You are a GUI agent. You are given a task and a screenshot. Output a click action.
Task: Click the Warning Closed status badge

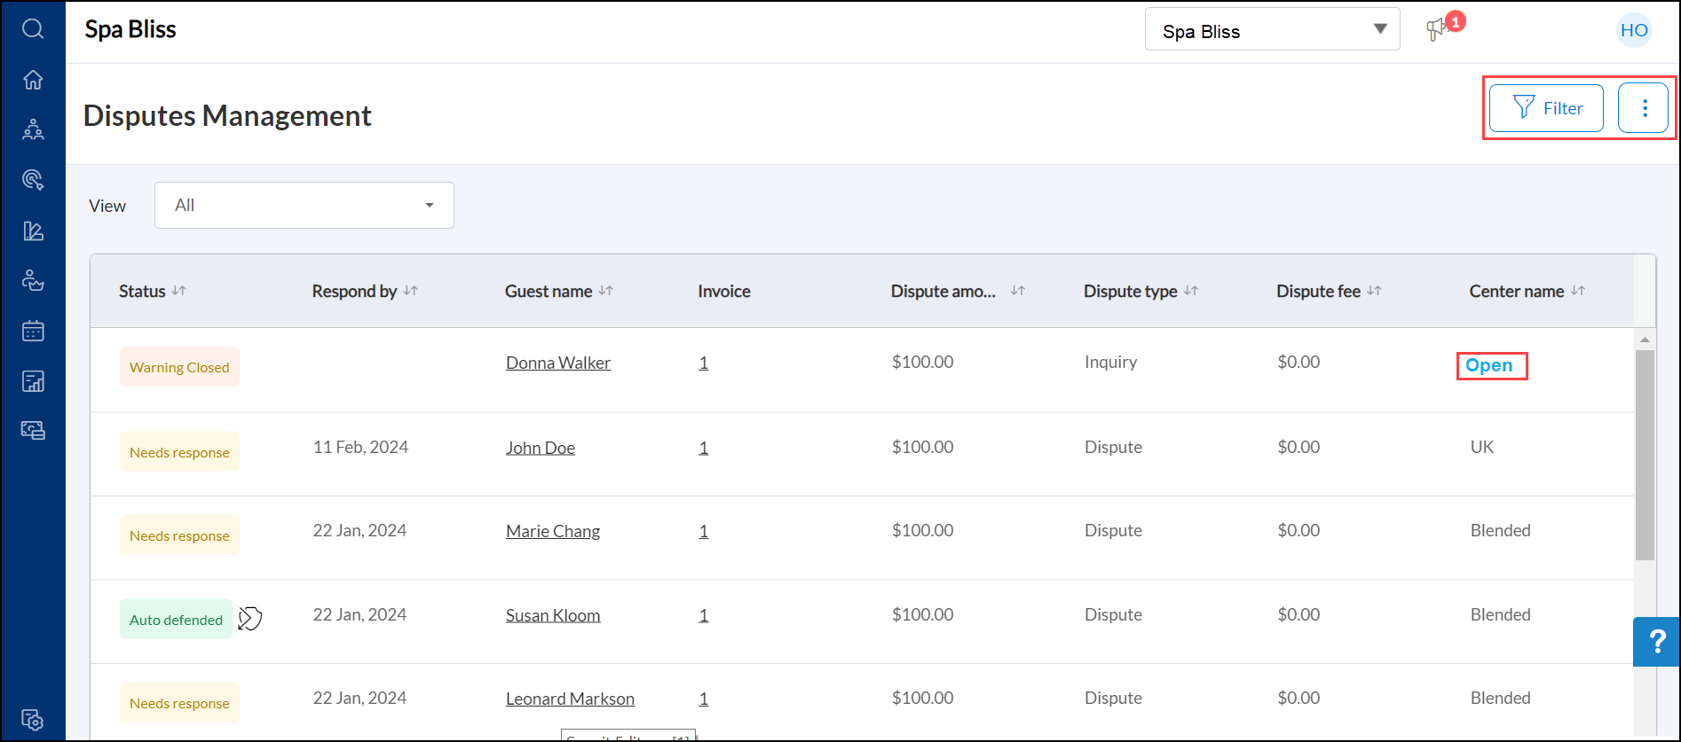click(x=179, y=367)
